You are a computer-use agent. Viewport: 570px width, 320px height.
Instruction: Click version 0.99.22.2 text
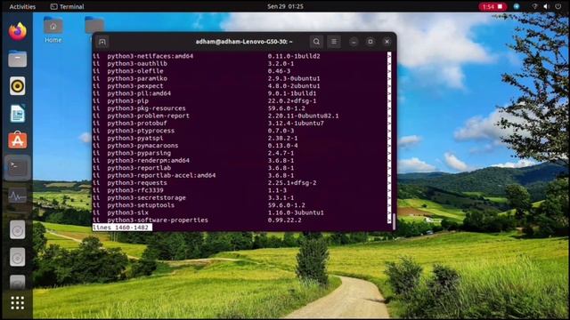(284, 220)
